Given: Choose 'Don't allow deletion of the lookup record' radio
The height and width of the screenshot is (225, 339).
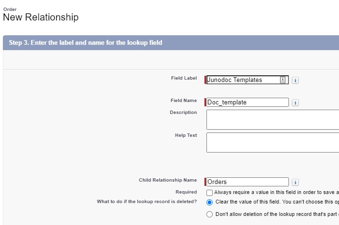Looking at the screenshot, I should (209, 214).
